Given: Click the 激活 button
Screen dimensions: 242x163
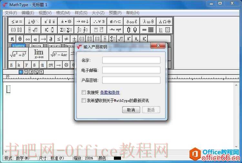Looking at the screenshot, I should pos(151,110).
